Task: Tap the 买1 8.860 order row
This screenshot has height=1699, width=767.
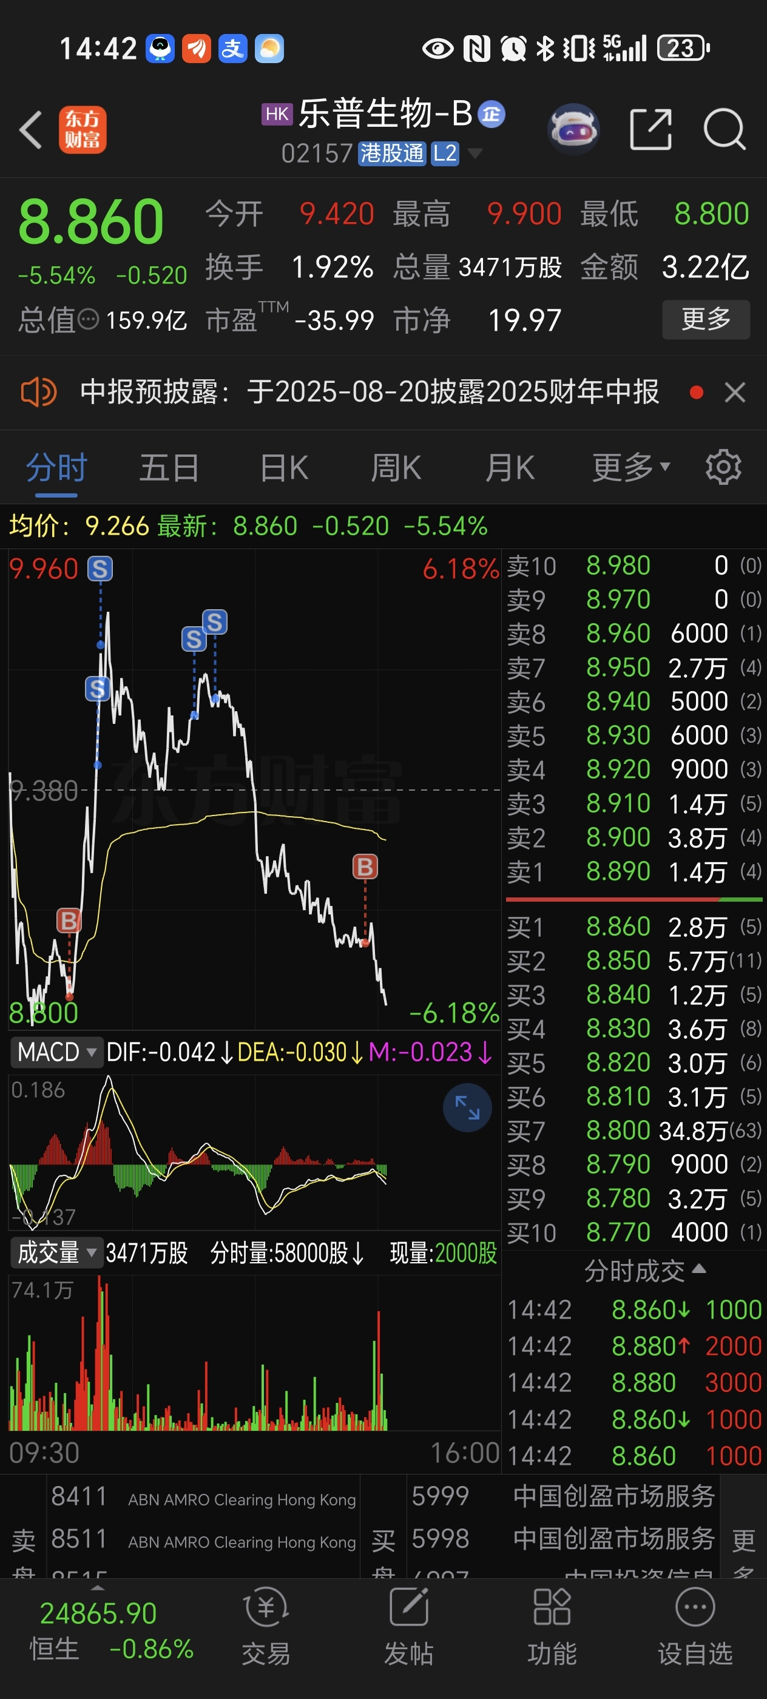Action: tap(634, 927)
